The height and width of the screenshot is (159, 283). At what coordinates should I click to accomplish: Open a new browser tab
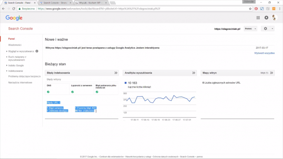pyautogui.click(x=113, y=3)
